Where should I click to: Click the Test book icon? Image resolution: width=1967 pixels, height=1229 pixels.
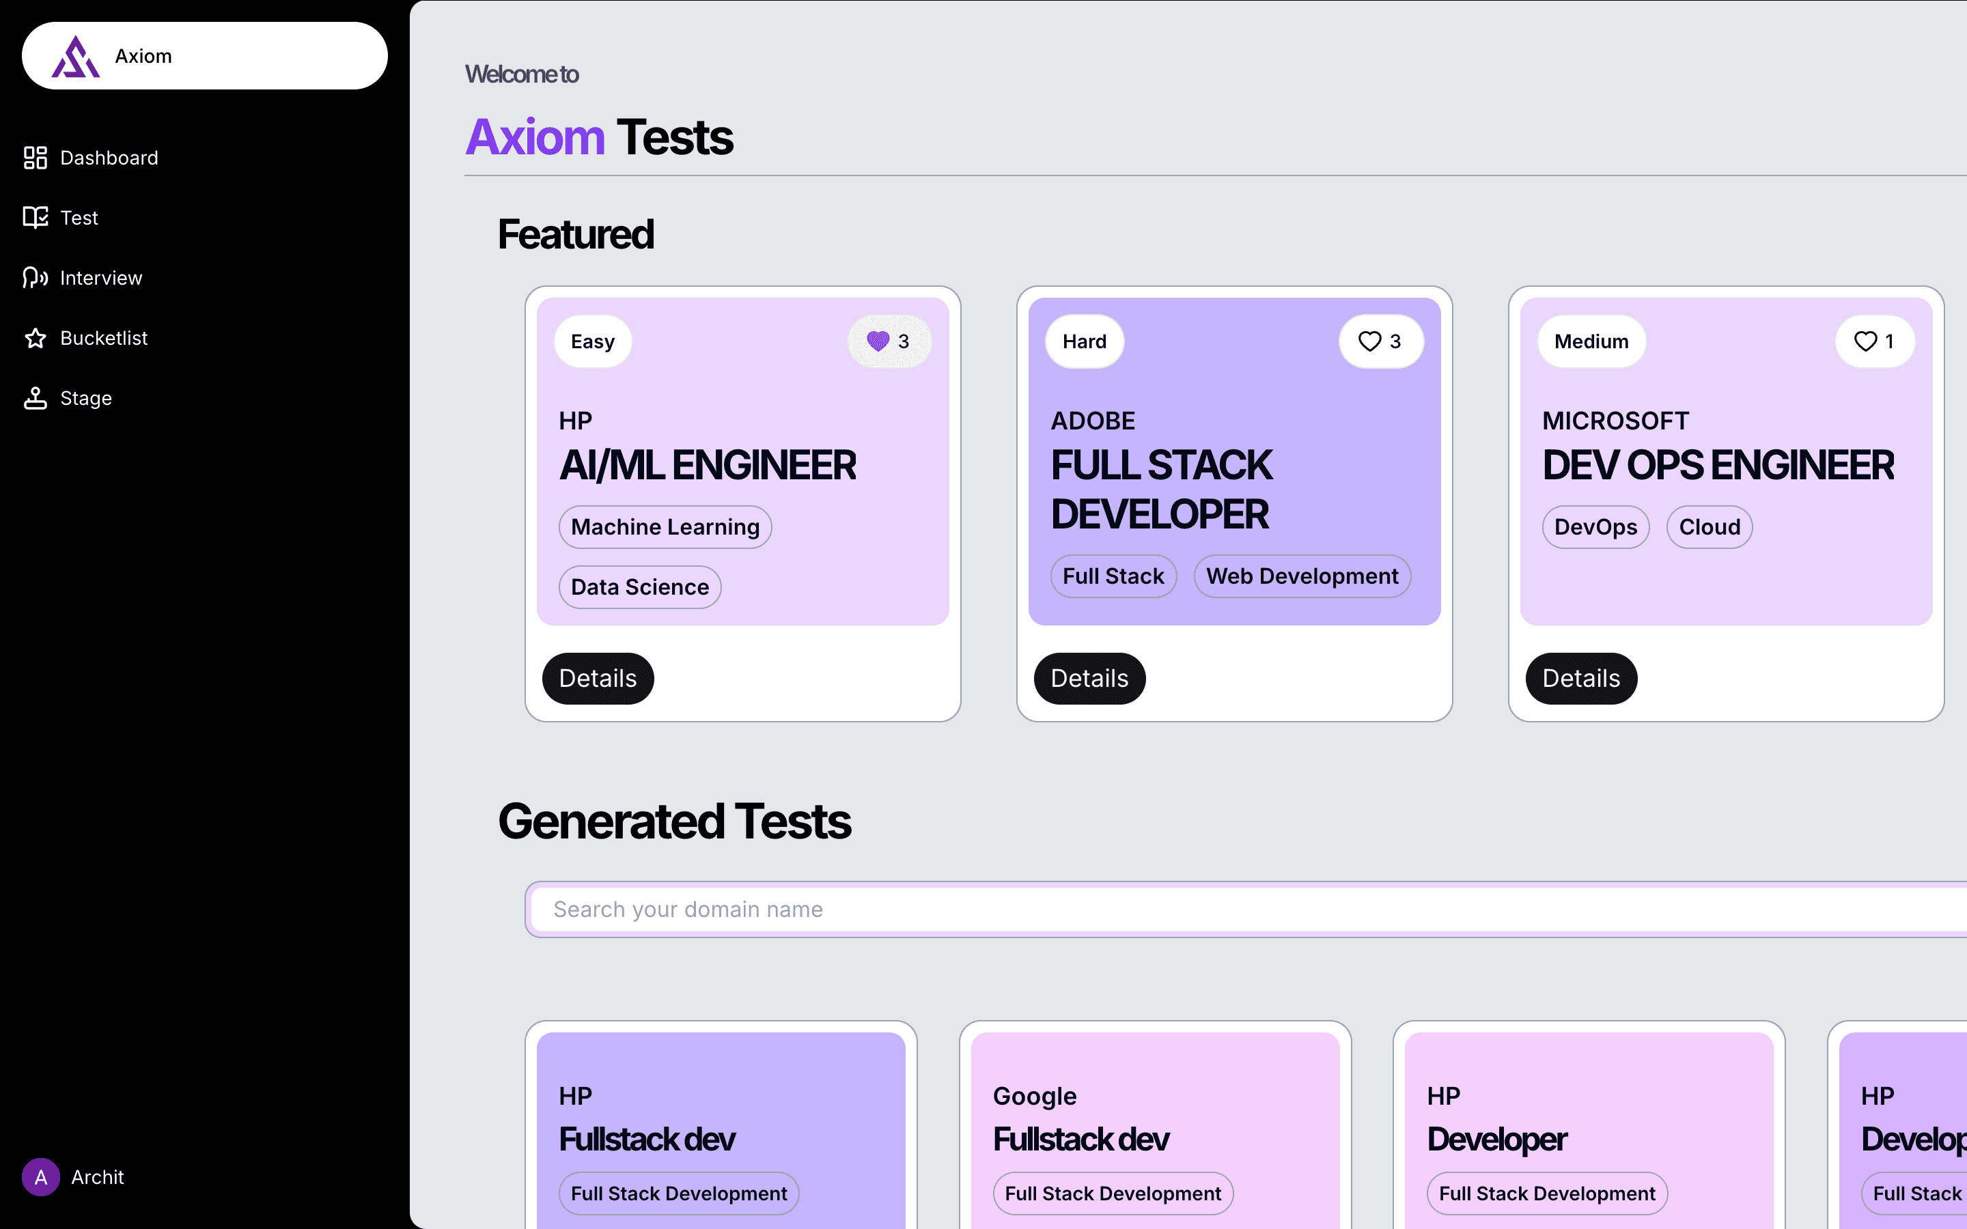35,218
